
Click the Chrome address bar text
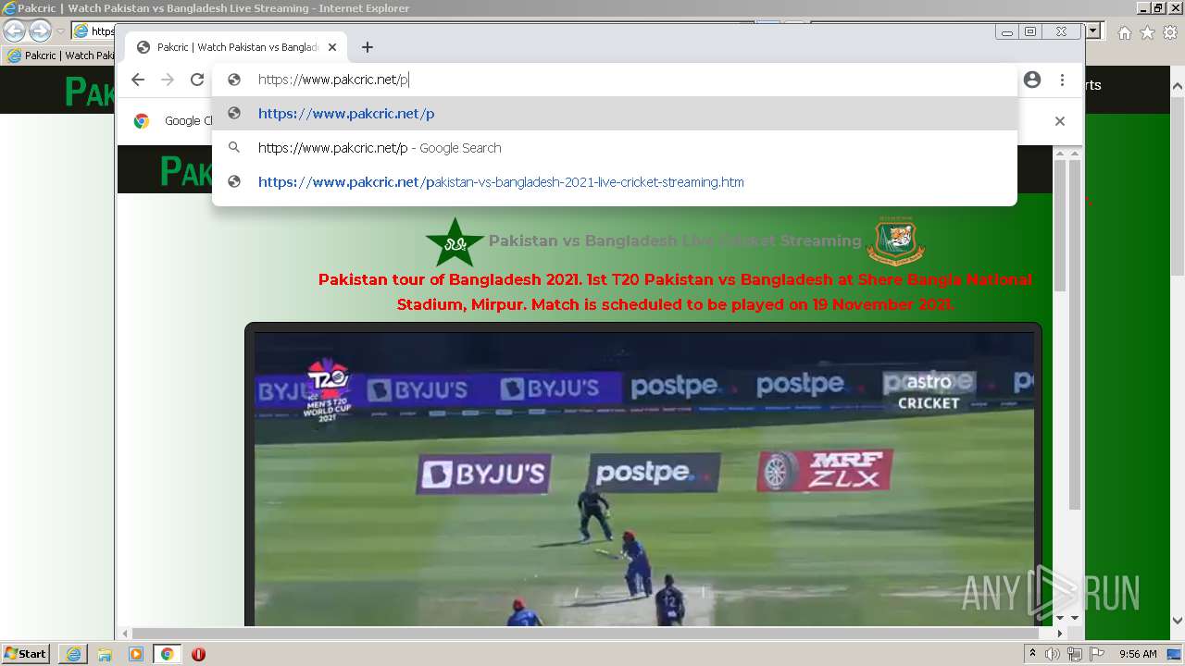tap(333, 80)
